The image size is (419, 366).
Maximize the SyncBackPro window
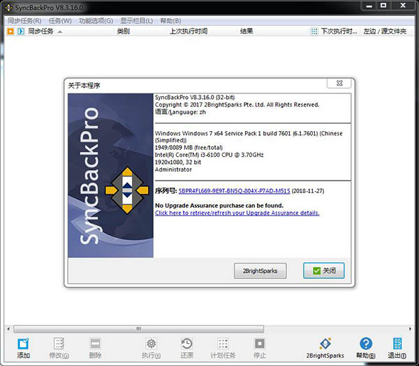[383, 6]
